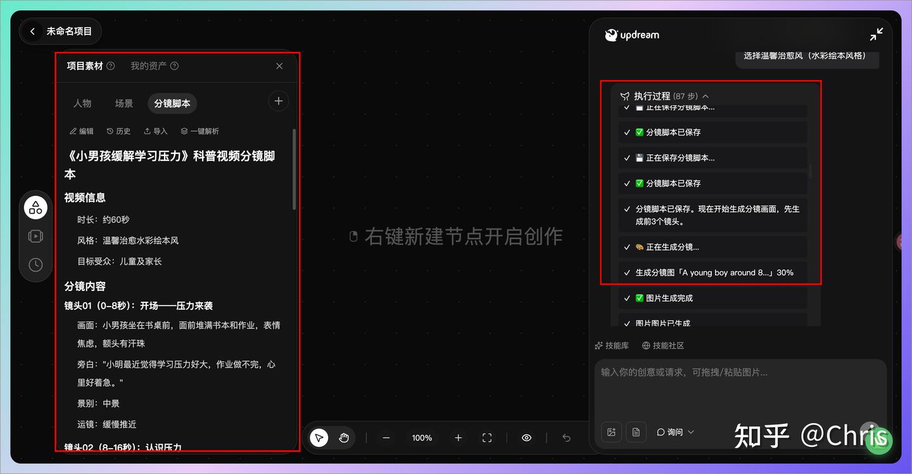Click the script panel scrollbar
Viewport: 912px width, 474px height.
click(294, 169)
